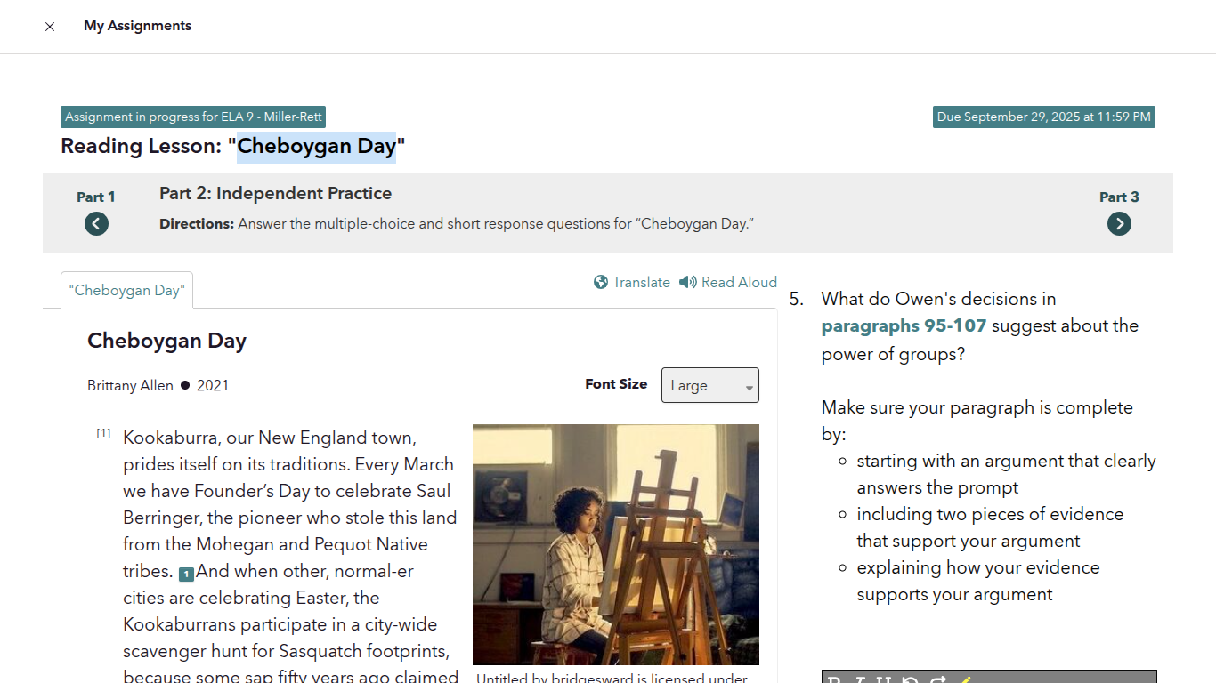Click the Translate link text
This screenshot has height=683, width=1216.
[x=641, y=282]
